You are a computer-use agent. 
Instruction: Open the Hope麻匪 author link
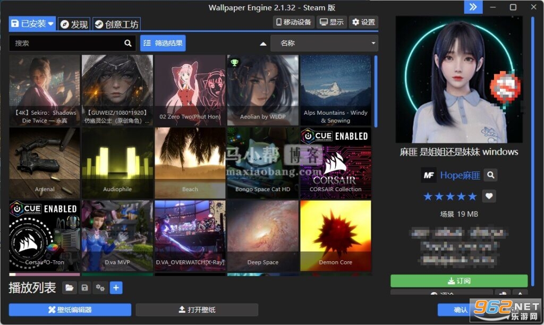(x=460, y=175)
